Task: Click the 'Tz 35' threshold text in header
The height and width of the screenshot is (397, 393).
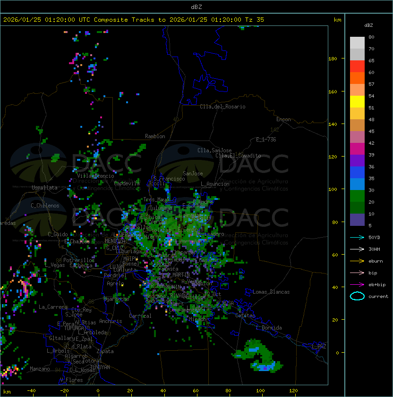Action: tap(255, 20)
